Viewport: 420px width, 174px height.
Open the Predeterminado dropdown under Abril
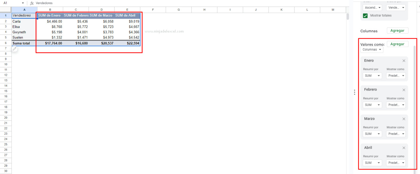396,163
